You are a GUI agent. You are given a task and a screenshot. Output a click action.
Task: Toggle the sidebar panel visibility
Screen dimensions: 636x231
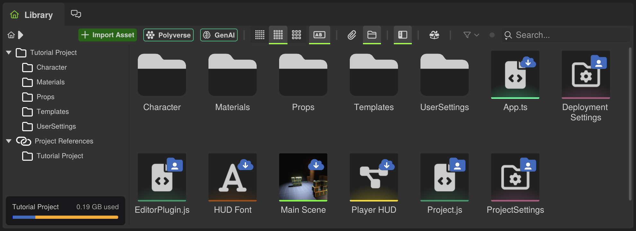tap(402, 35)
